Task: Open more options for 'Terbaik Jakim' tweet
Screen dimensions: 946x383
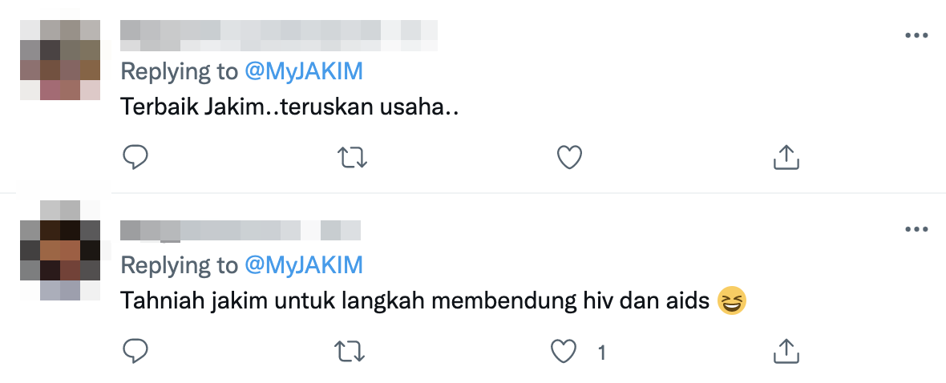Action: (x=916, y=35)
